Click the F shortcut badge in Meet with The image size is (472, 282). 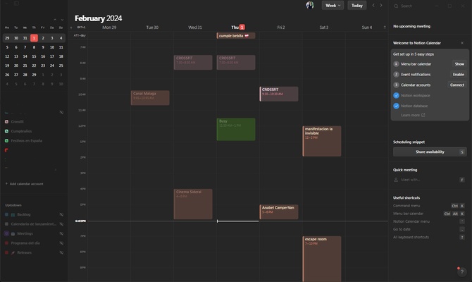pos(462,180)
